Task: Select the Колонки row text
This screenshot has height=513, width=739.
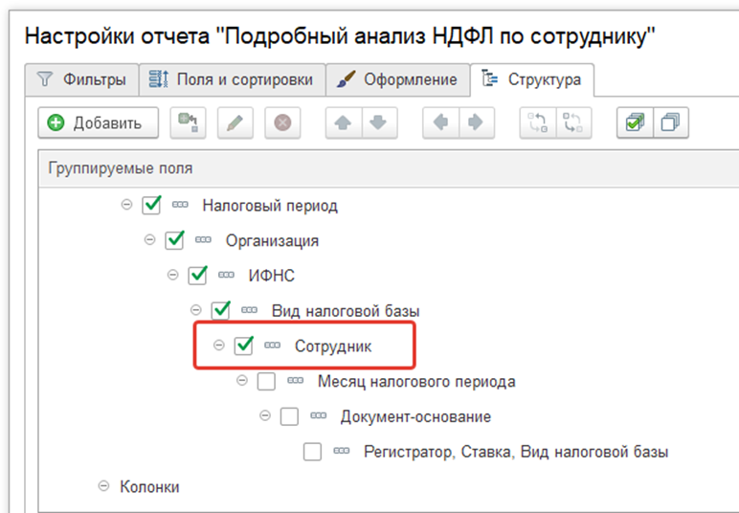Action: [149, 486]
